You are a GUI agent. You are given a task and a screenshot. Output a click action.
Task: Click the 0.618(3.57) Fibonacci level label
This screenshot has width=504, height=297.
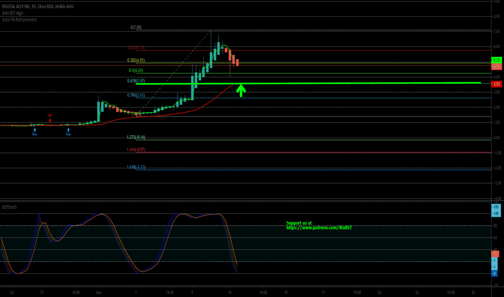[x=136, y=81]
